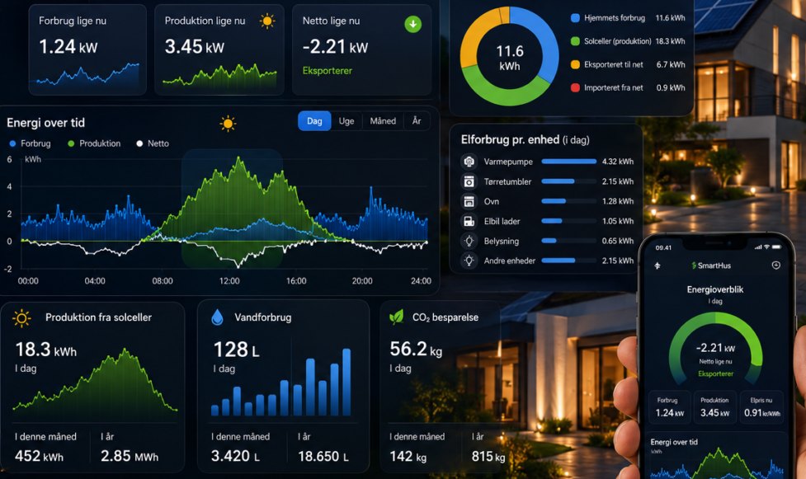
Task: Select the Andre enheder bulb icon
Action: tap(469, 261)
